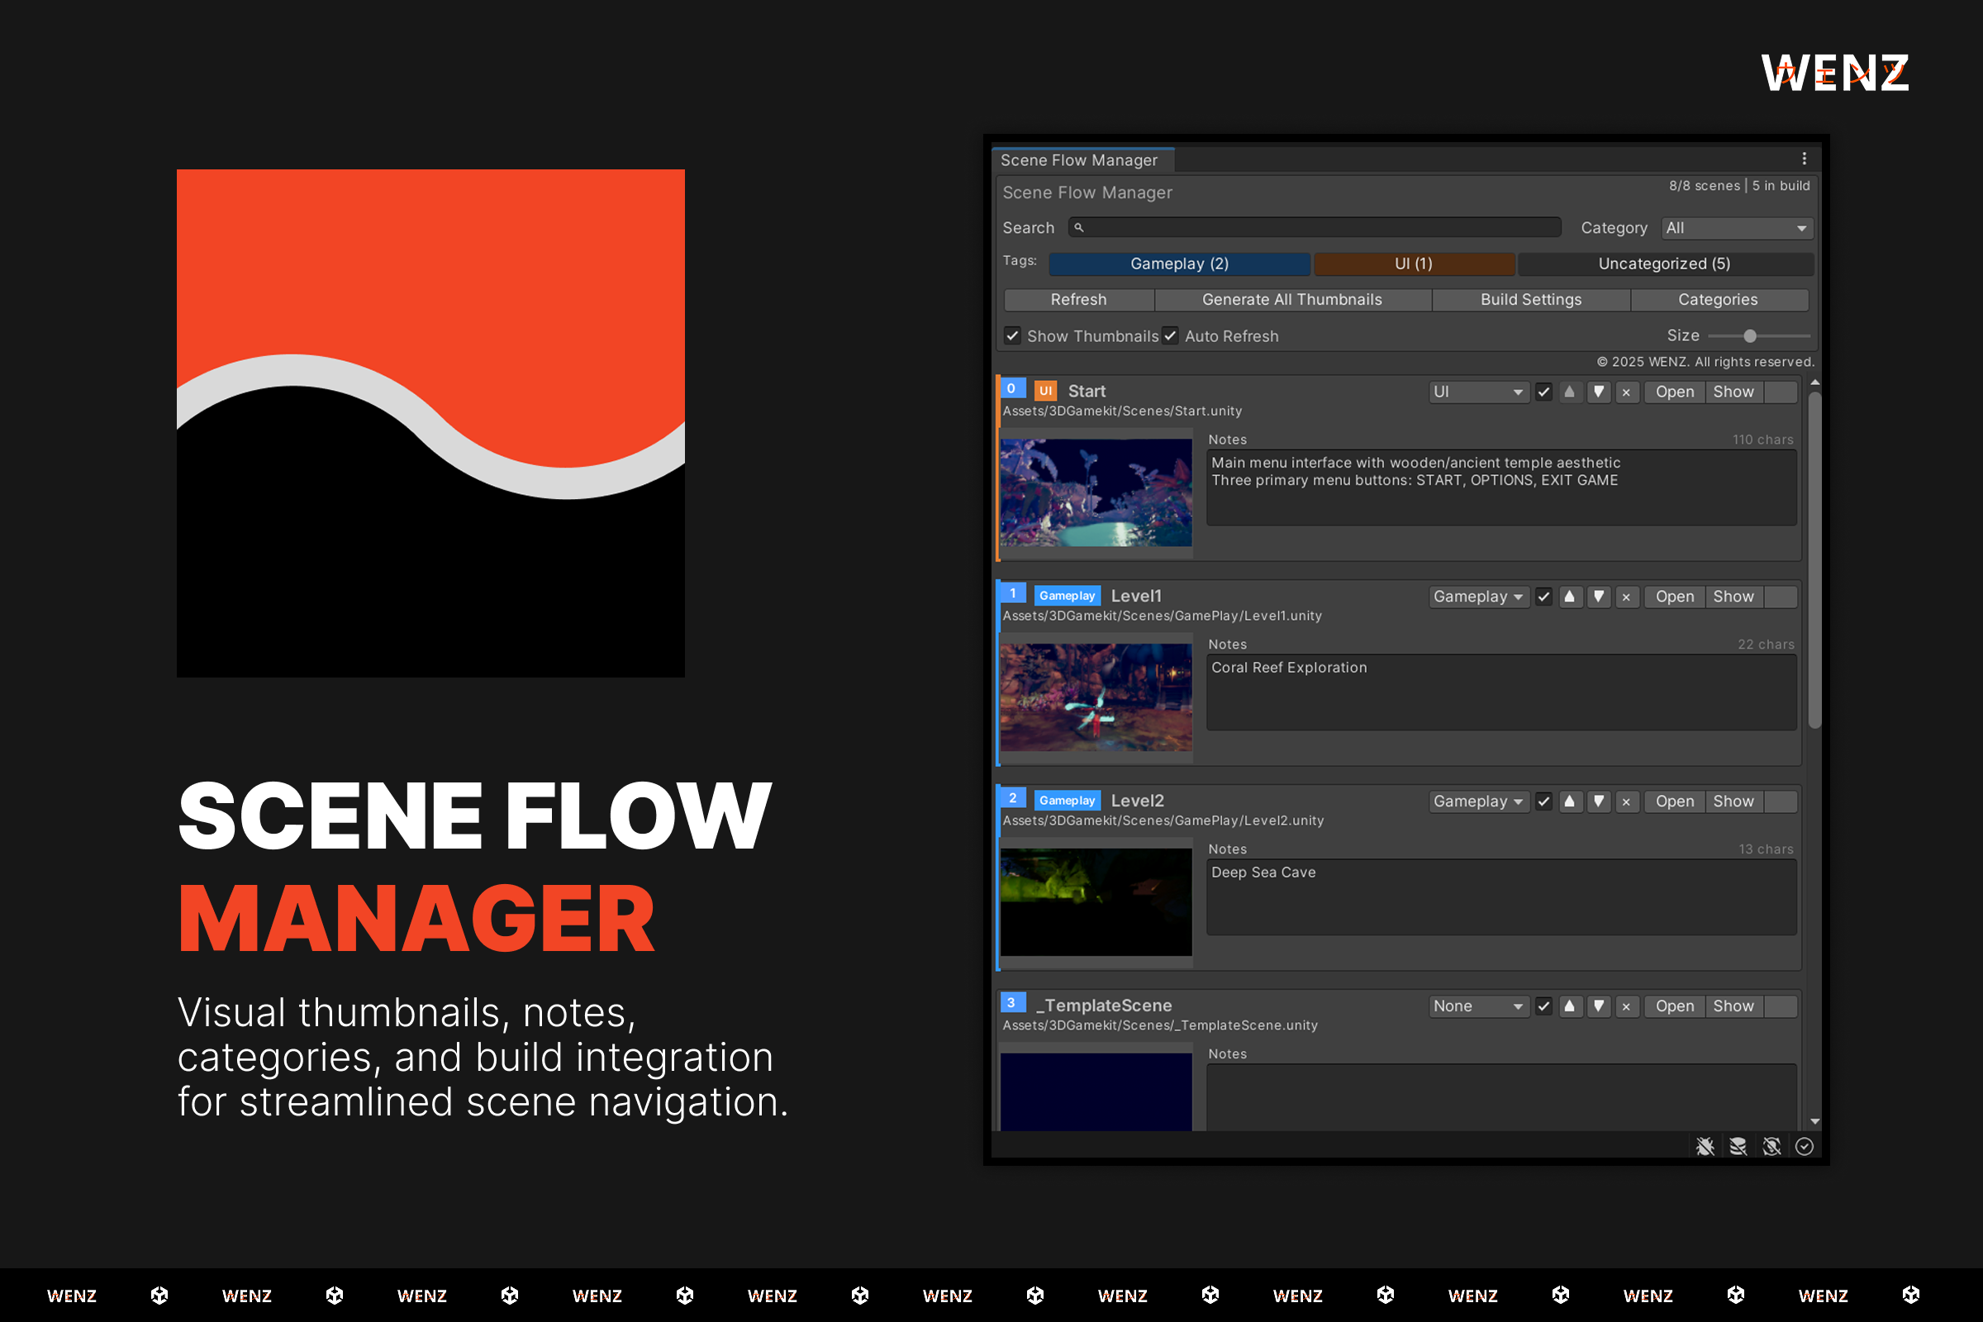1983x1322 pixels.
Task: Filter by Uncategorized (5) tag
Action: 1665,264
